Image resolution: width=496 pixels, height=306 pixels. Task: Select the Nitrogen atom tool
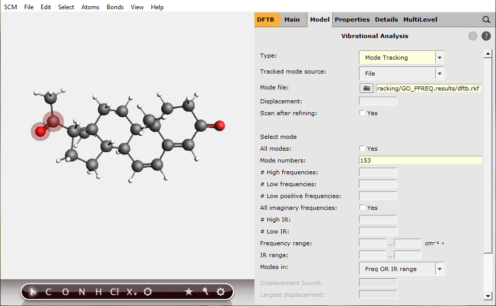[81, 292]
